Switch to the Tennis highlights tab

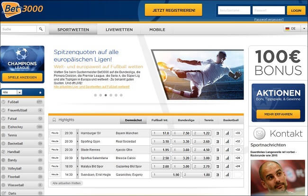point(208,120)
